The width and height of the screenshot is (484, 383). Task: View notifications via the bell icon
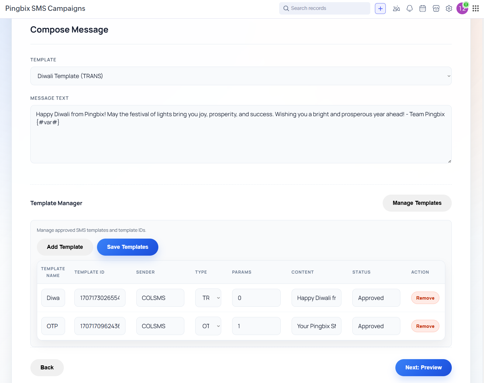click(409, 8)
